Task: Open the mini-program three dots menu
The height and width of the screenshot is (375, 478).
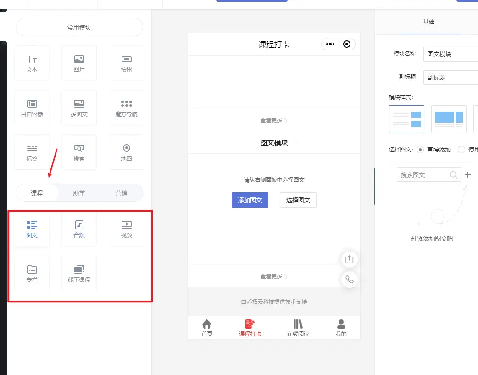Action: point(330,44)
